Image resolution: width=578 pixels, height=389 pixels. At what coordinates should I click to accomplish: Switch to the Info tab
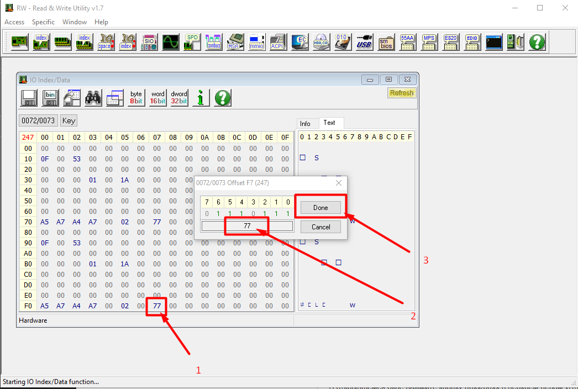click(x=306, y=123)
